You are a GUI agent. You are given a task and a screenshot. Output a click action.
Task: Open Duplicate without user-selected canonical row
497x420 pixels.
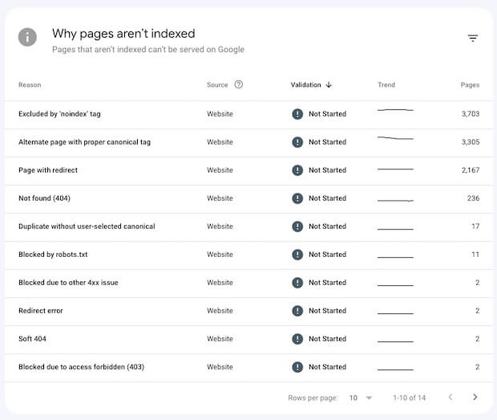click(87, 226)
